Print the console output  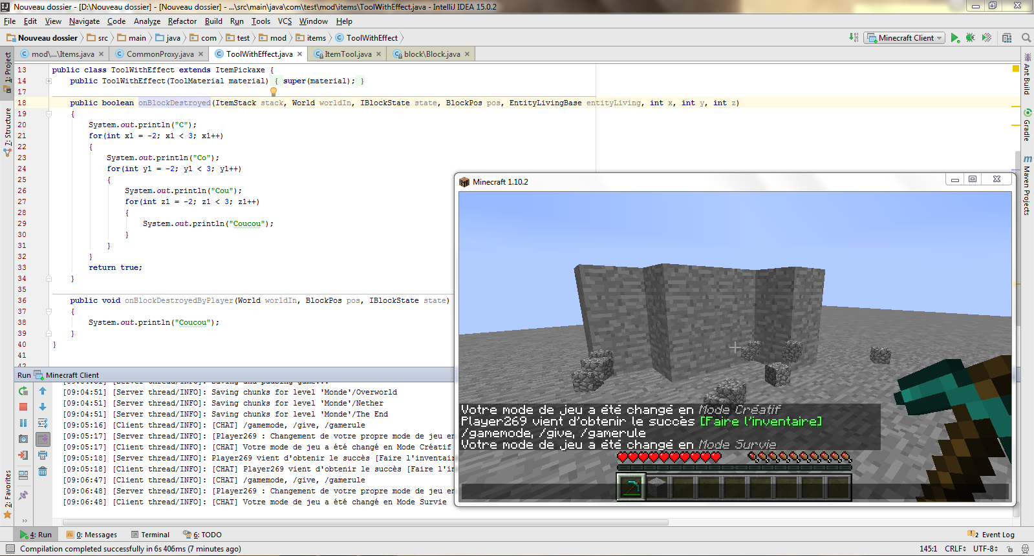click(x=43, y=455)
